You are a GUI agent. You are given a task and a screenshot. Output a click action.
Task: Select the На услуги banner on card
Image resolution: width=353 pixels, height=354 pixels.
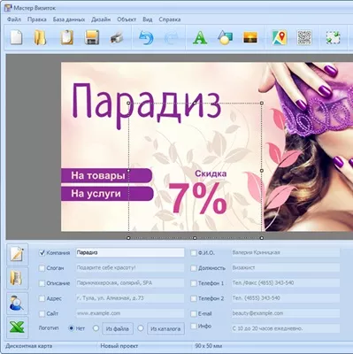point(107,194)
